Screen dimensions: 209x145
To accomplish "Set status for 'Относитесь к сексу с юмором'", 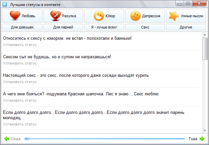I will 20,45.
